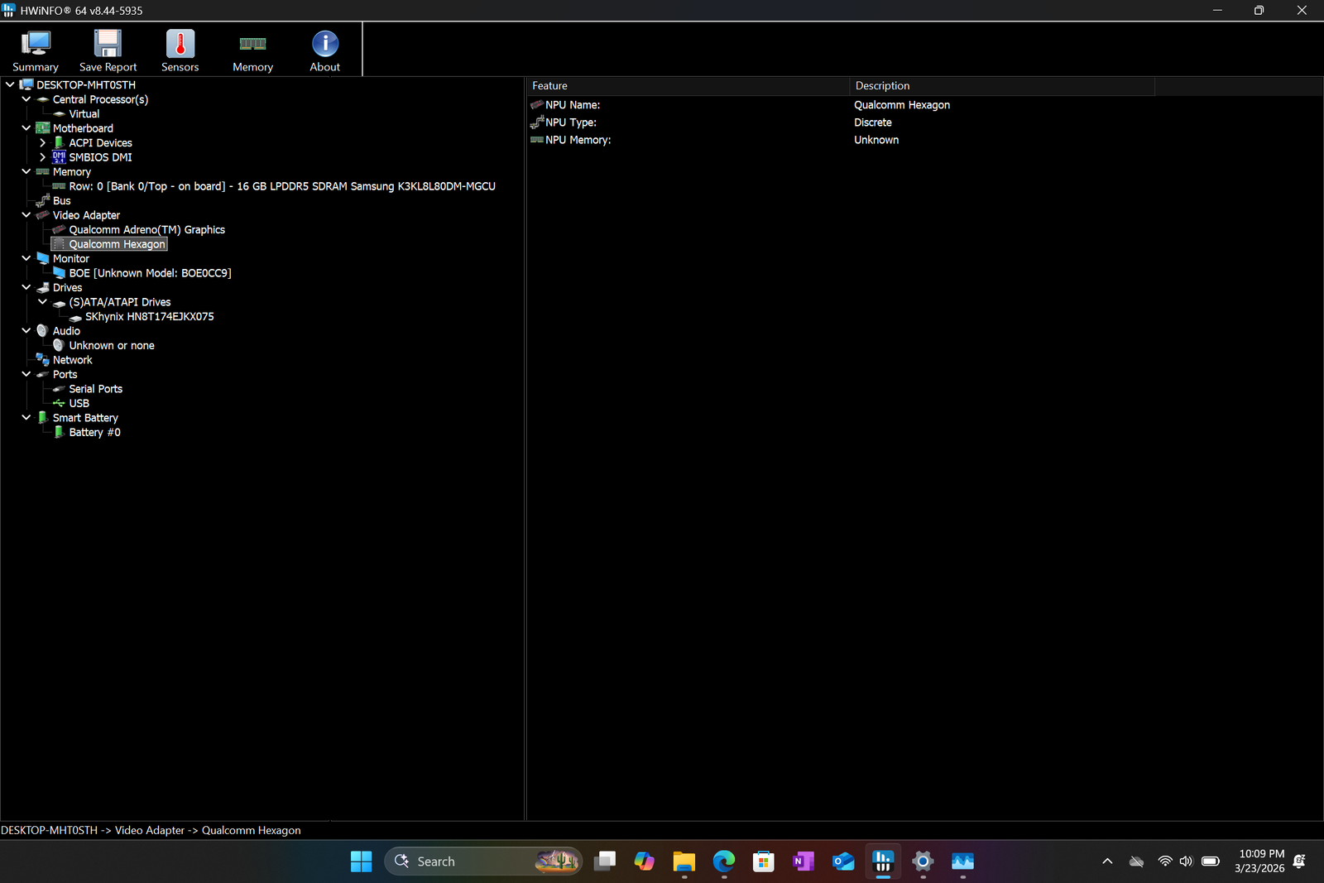Open File Explorer from the taskbar
Screen dimensions: 1324x883
pos(684,861)
